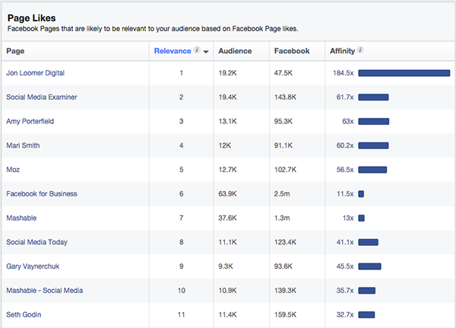Select the 9.3K audience value

pyautogui.click(x=226, y=266)
